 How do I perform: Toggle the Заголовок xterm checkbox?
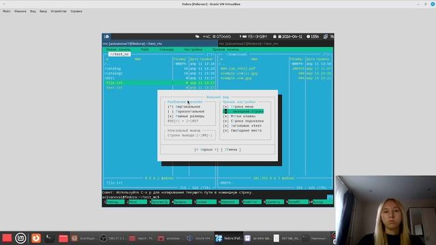coord(243,126)
